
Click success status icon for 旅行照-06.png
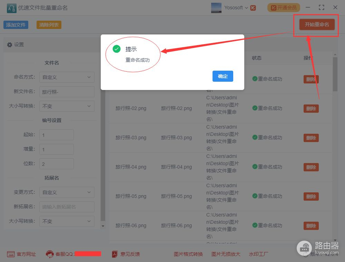(255, 225)
